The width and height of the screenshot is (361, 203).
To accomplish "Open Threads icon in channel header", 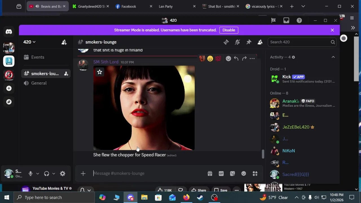I will coord(226,42).
